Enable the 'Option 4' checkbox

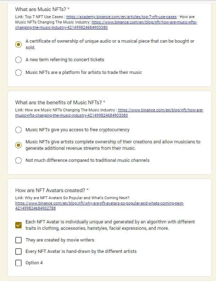[18, 263]
